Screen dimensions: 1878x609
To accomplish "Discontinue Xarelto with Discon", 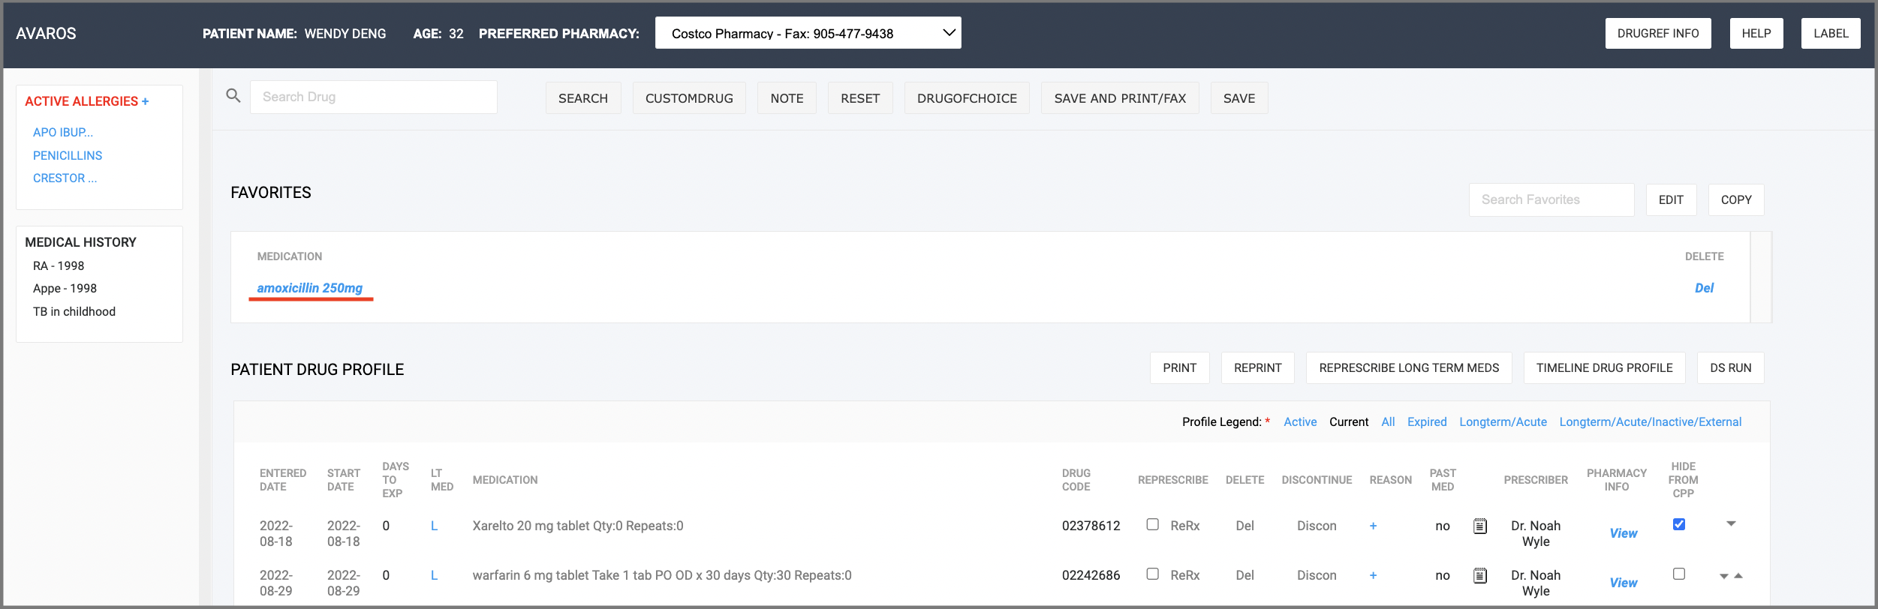I will (1317, 526).
